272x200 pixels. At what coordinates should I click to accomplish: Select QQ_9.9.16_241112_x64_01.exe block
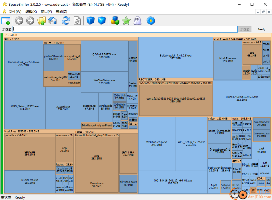[x=173, y=182]
